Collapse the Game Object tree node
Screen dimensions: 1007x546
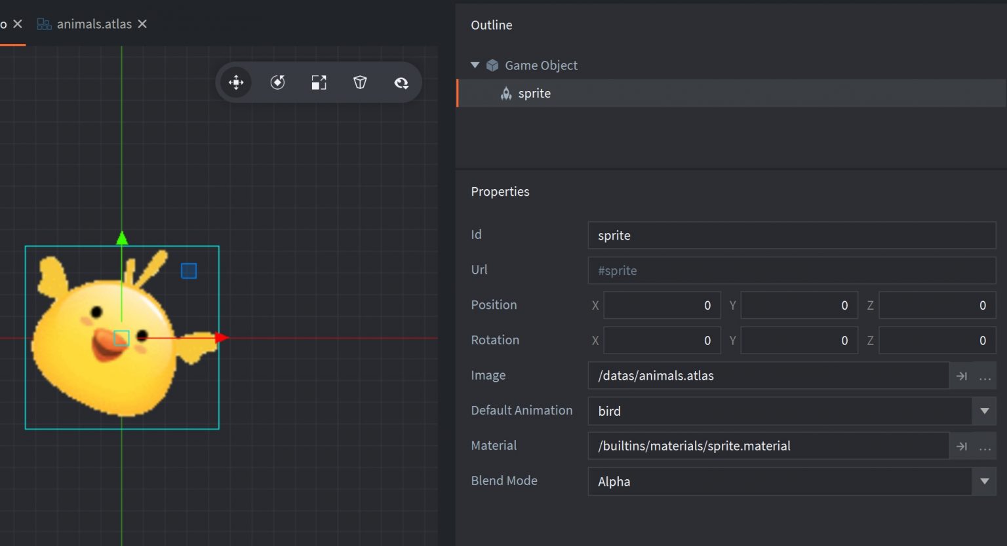click(x=475, y=65)
